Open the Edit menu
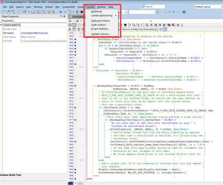The image size is (223, 185). point(11,7)
